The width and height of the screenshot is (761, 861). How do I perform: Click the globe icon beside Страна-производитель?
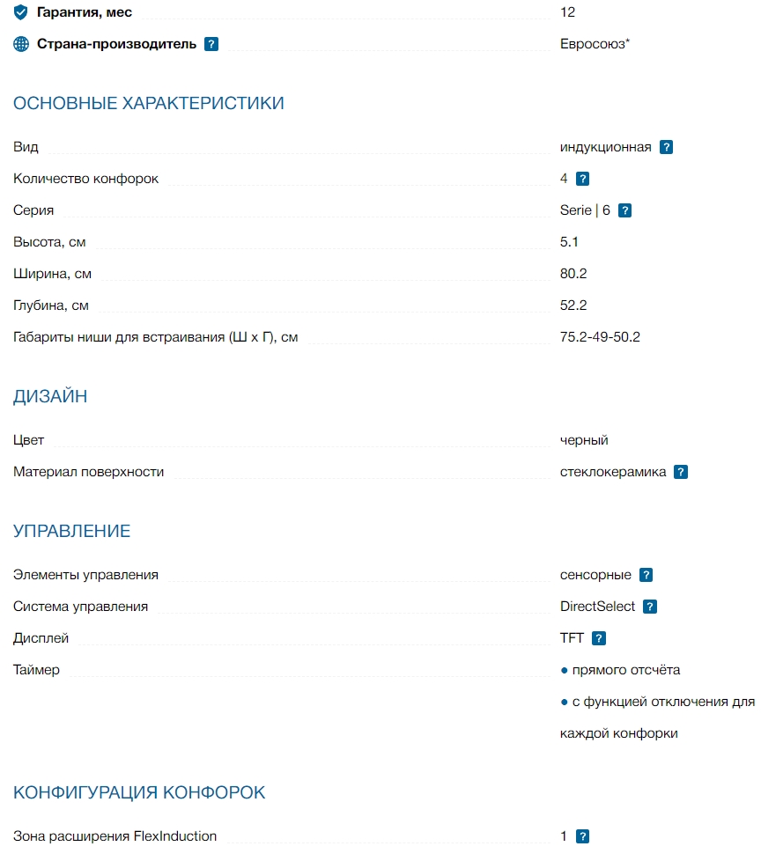coord(21,44)
